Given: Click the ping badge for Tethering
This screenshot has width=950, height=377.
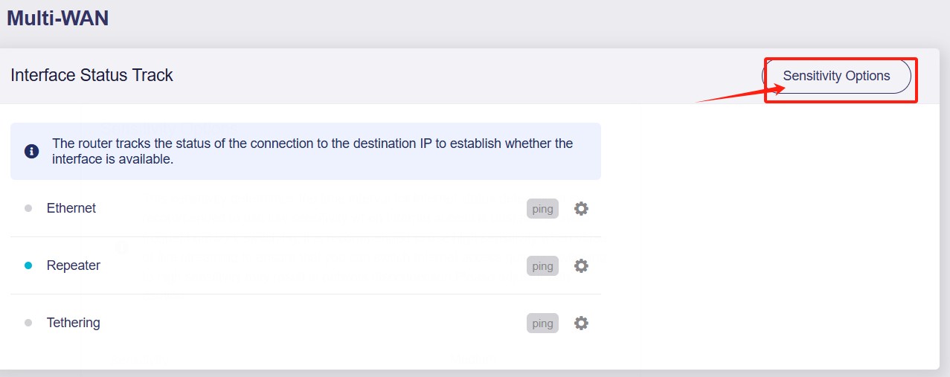Looking at the screenshot, I should [542, 323].
